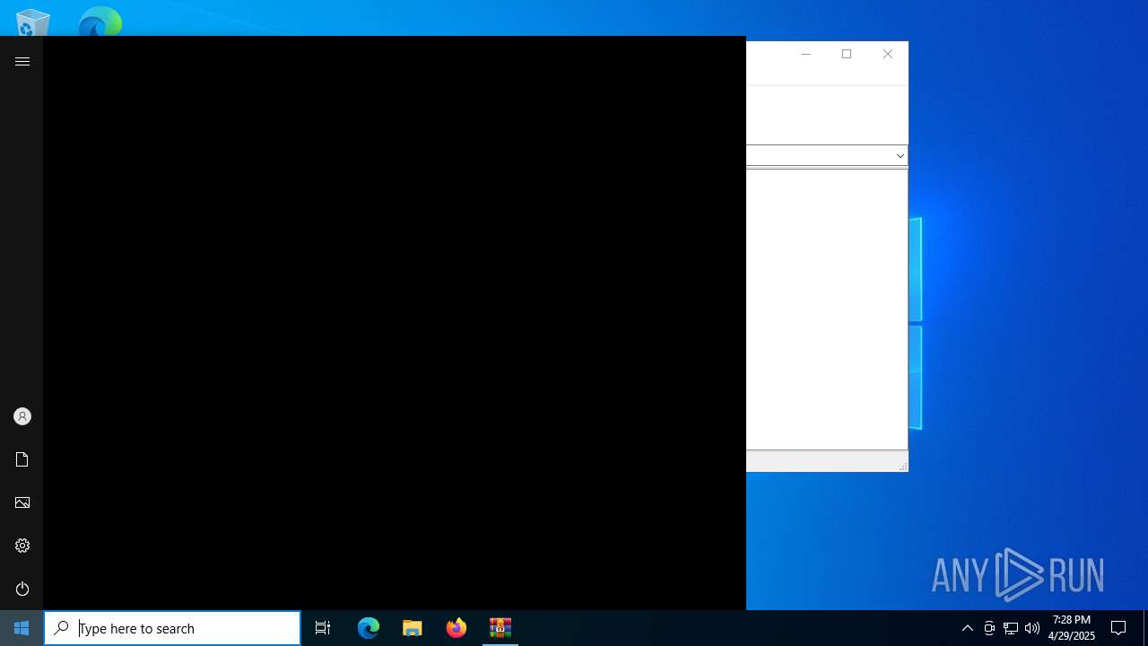
Task: Open the Microsoft Edge desktop shortcut
Action: click(100, 22)
